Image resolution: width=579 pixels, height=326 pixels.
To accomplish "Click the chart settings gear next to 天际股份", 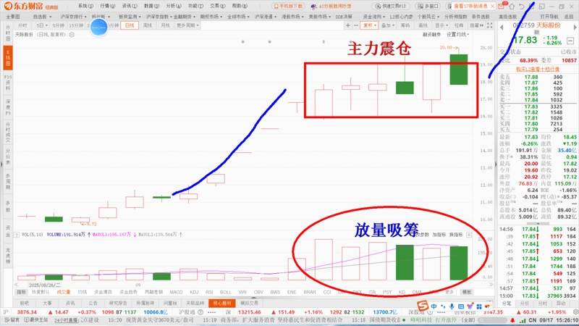I will 72,34.
